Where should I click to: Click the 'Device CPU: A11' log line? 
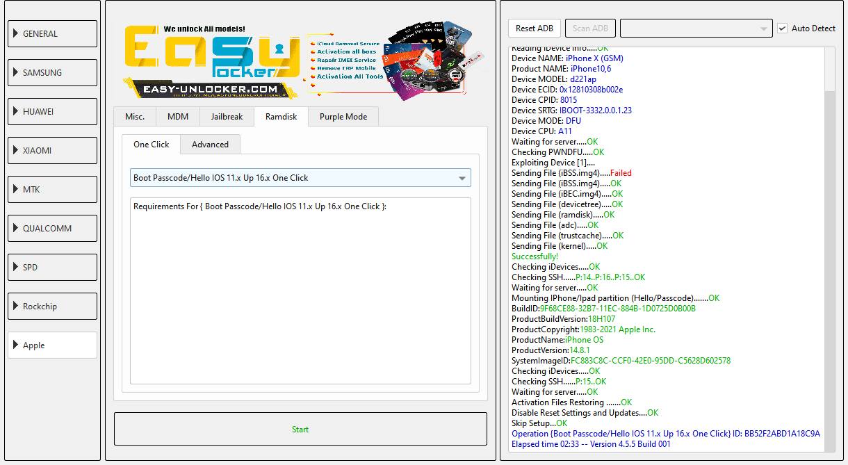(x=541, y=131)
